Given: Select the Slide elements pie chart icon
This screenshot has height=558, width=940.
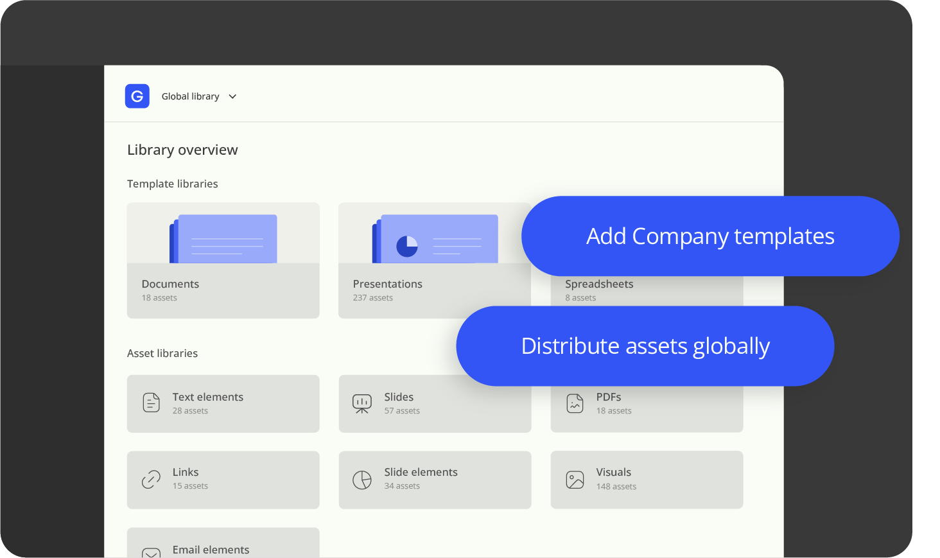Looking at the screenshot, I should tap(362, 479).
